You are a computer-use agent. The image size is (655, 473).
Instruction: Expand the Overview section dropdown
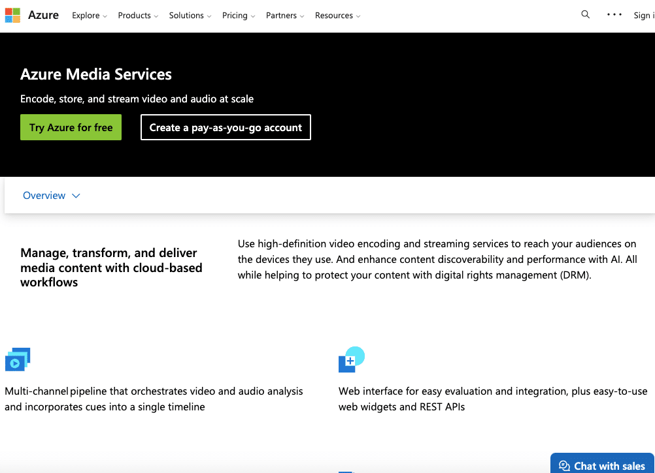[52, 196]
